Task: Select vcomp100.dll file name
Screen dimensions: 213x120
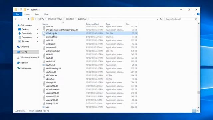Action: (x=52, y=100)
